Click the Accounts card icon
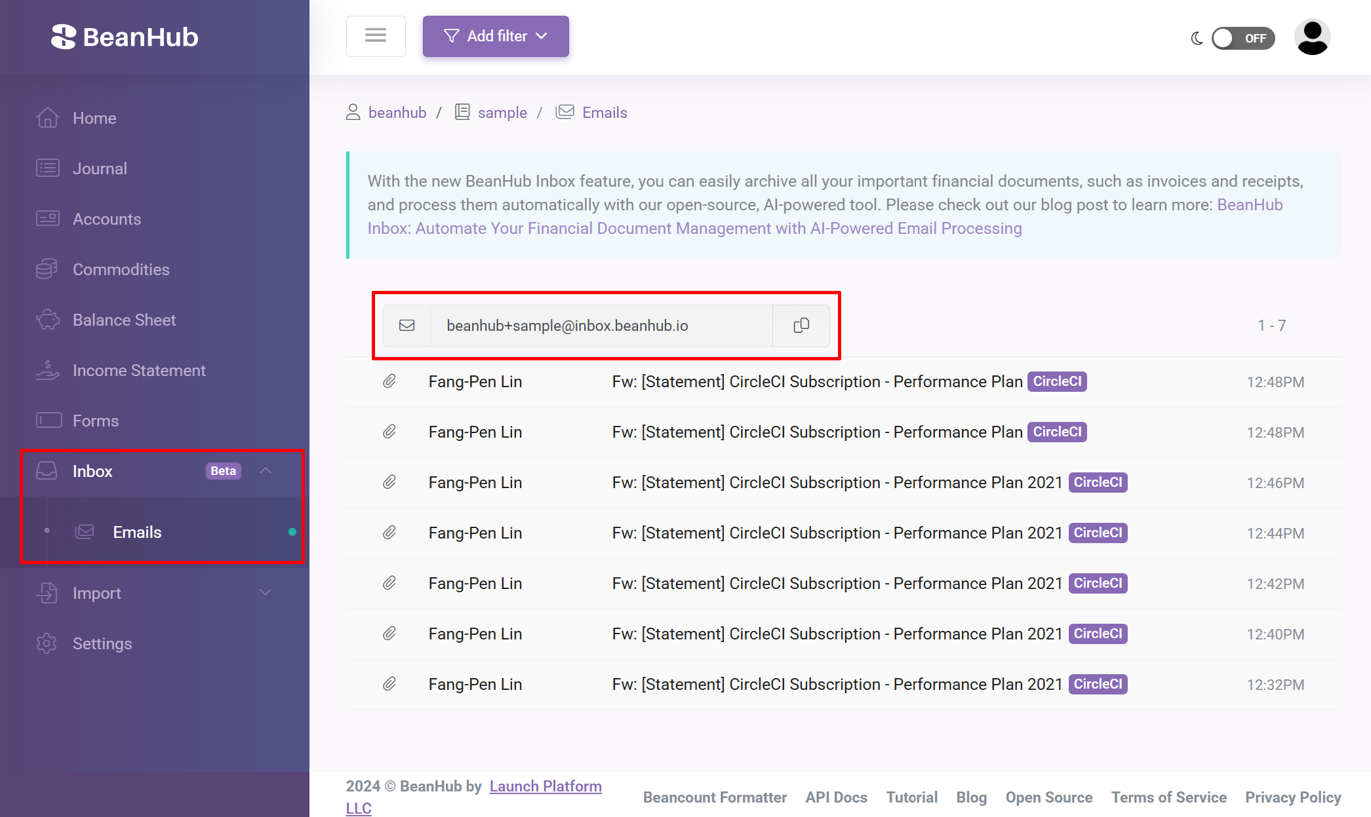The image size is (1371, 817). pos(48,218)
